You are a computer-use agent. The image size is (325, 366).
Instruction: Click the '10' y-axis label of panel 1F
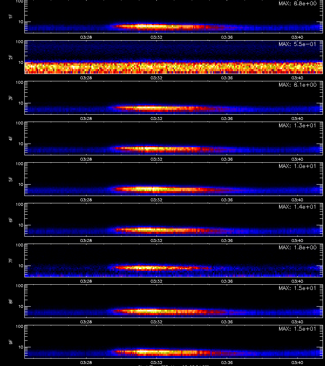[x=21, y=22]
